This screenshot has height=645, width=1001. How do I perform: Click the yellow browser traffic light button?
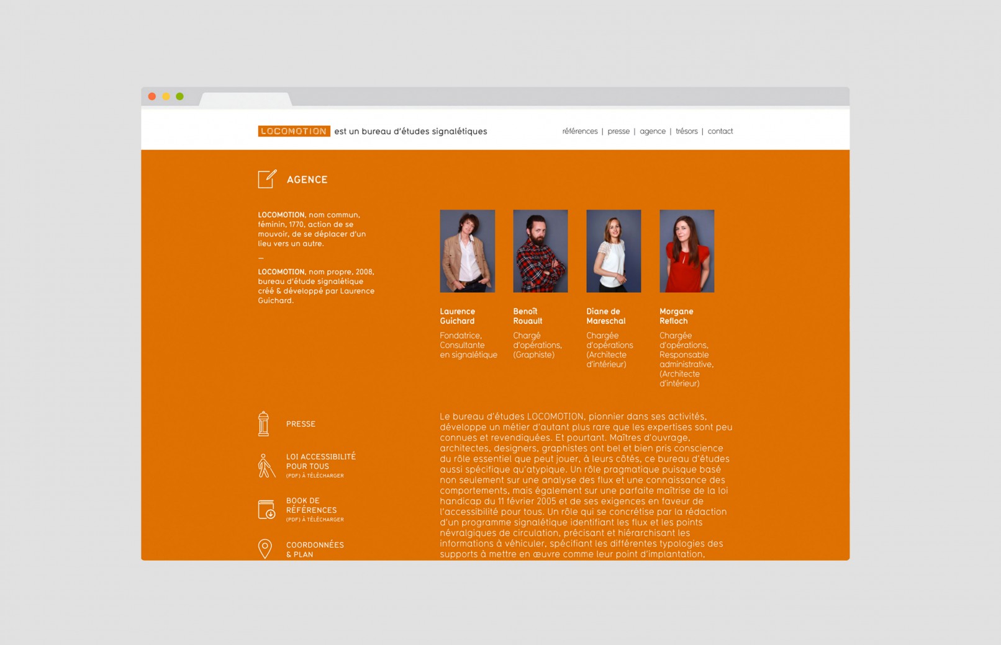pyautogui.click(x=165, y=96)
